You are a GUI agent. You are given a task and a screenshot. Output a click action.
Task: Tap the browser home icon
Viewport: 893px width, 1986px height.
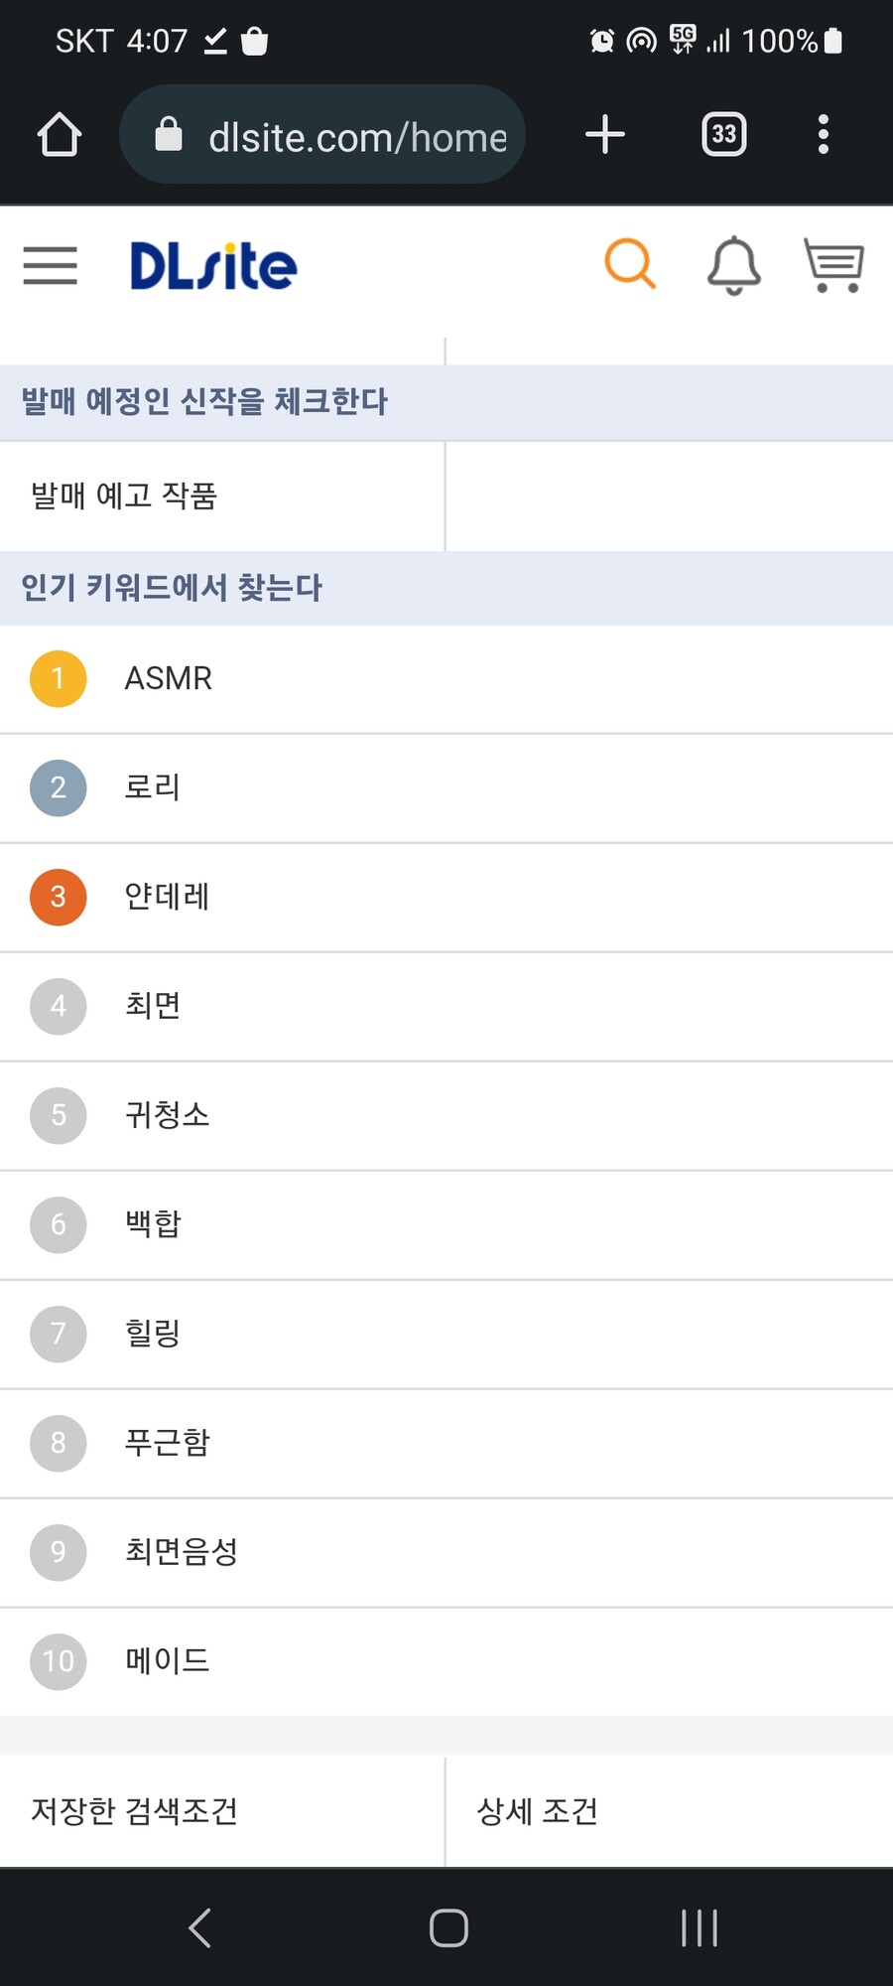coord(59,134)
